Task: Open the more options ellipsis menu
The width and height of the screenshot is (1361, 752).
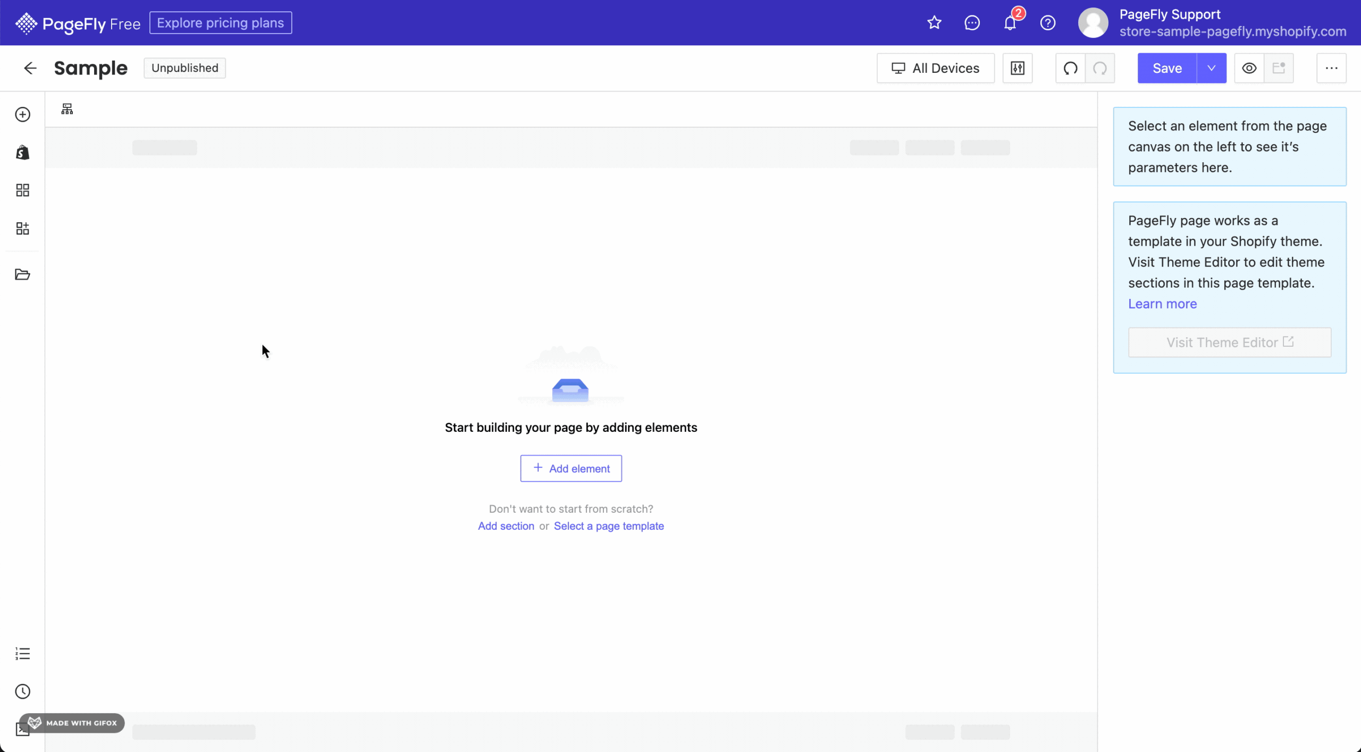Action: click(x=1331, y=68)
